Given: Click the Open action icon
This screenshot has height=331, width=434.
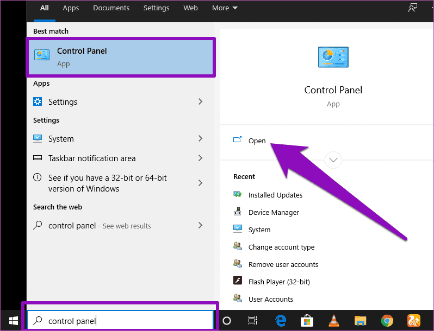Looking at the screenshot, I should (237, 139).
